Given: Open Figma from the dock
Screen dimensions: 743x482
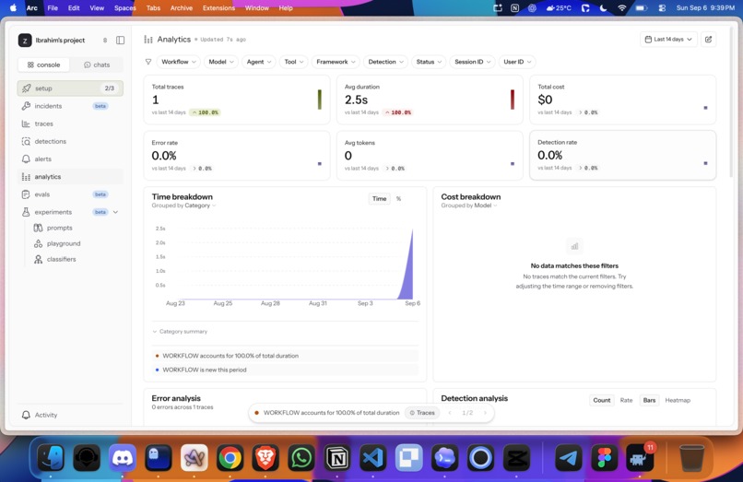Looking at the screenshot, I should pyautogui.click(x=604, y=458).
